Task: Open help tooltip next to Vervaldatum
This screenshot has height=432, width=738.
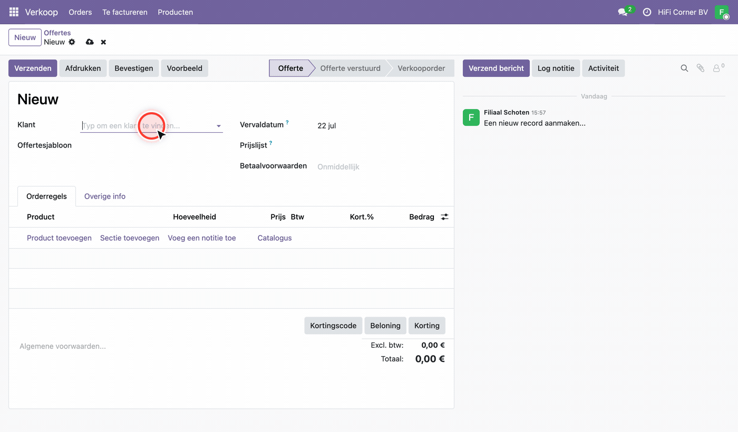Action: coord(287,123)
